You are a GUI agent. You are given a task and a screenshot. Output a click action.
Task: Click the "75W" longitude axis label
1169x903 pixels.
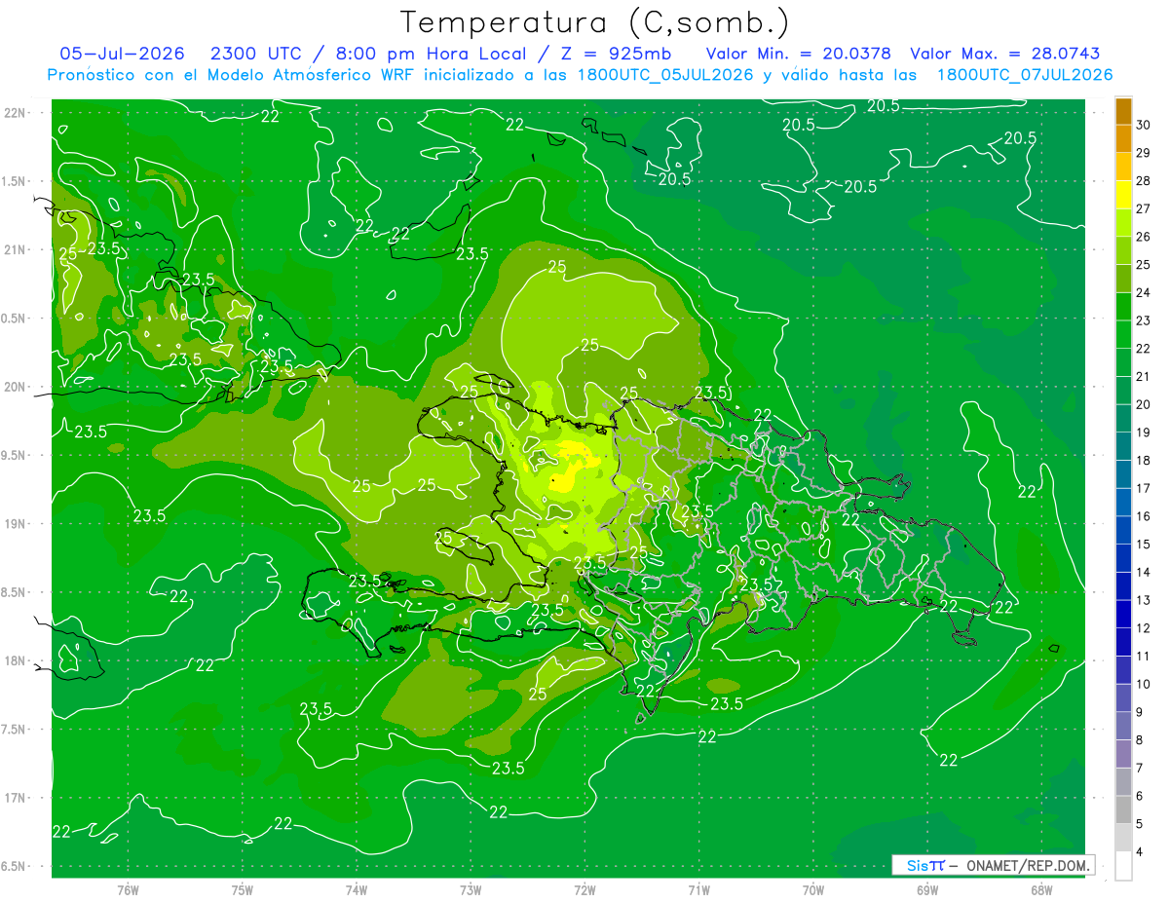[x=243, y=889]
